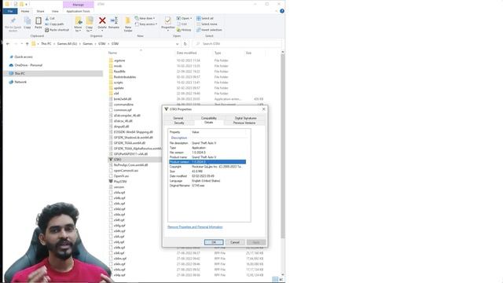Click the Properties checkmark icon

click(167, 21)
